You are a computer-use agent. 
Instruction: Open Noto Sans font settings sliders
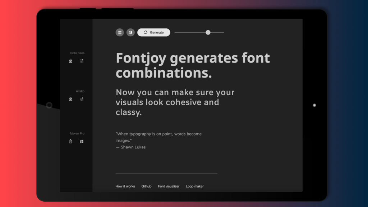[82, 61]
